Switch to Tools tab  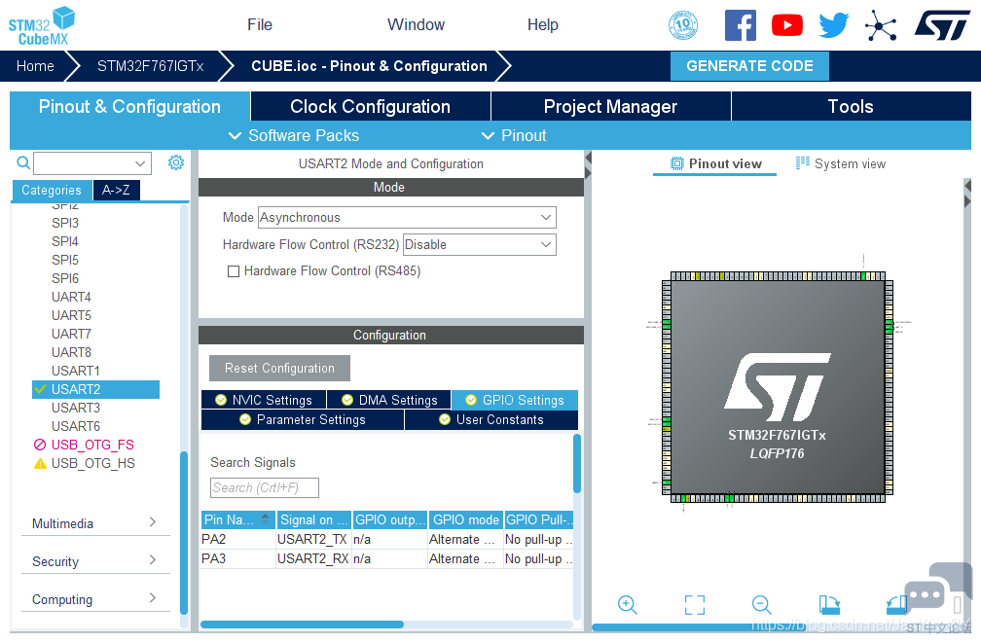pos(851,106)
